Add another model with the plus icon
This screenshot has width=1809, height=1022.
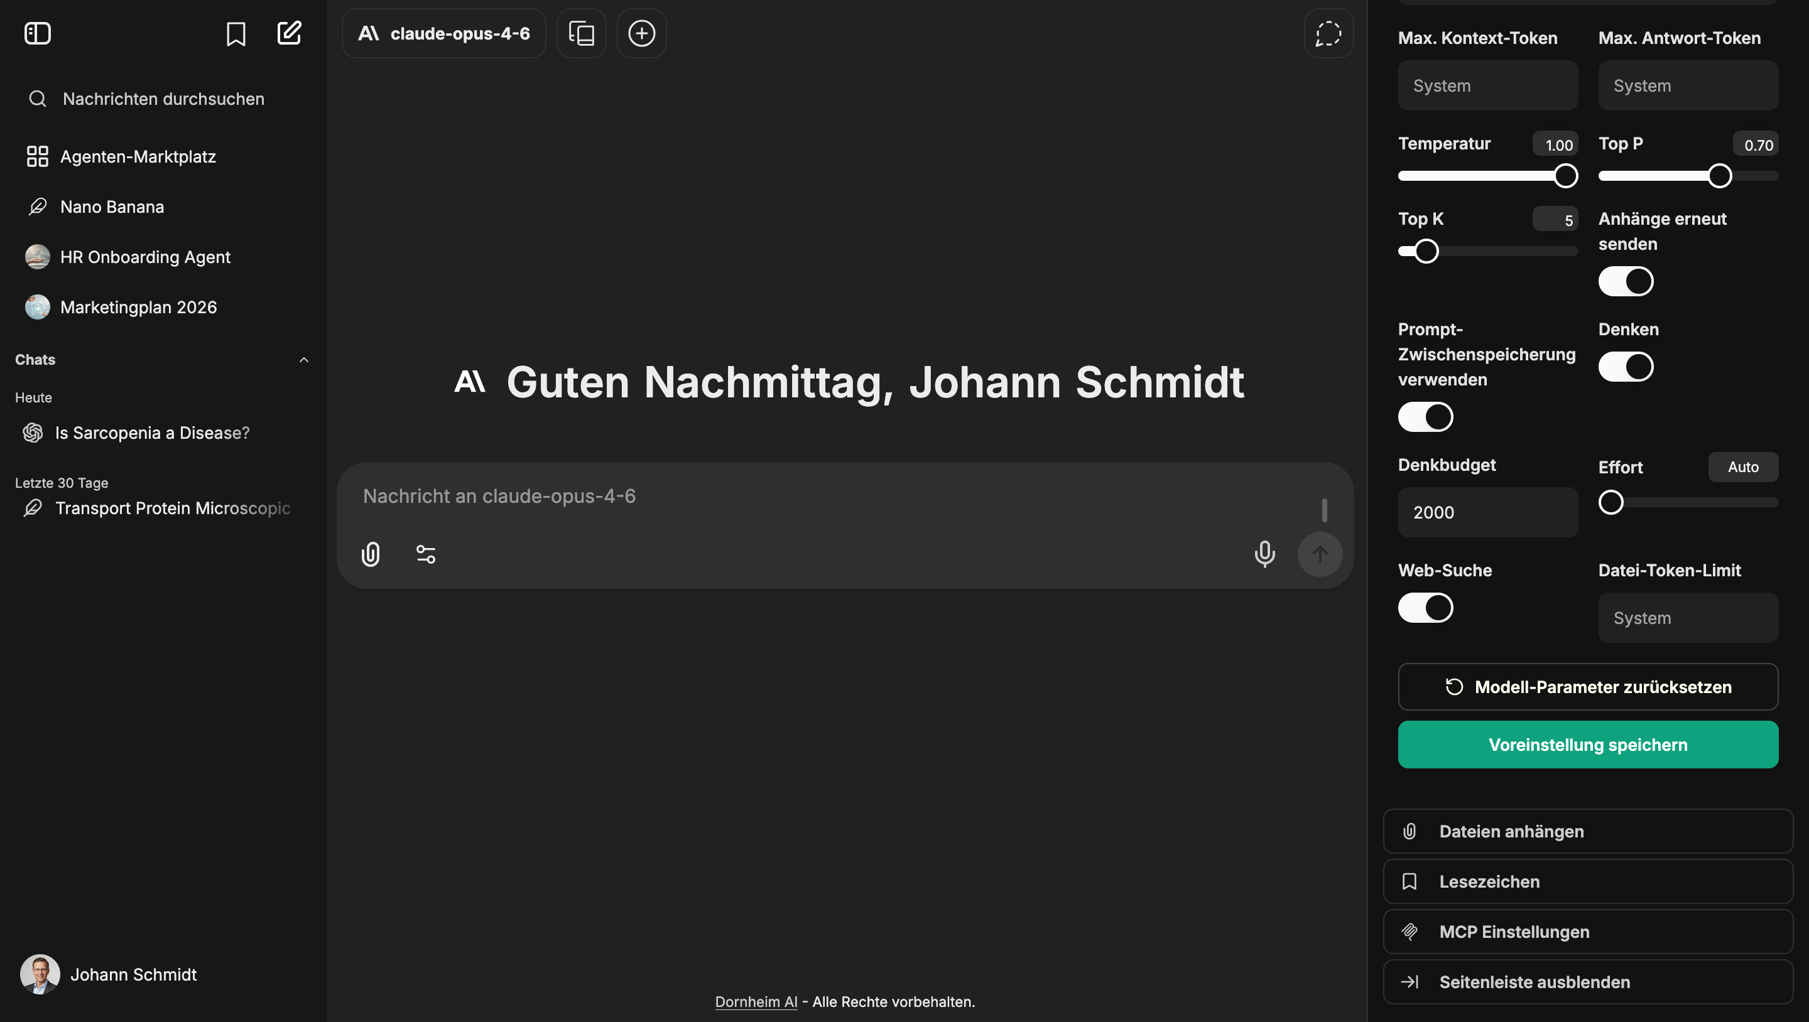[641, 33]
